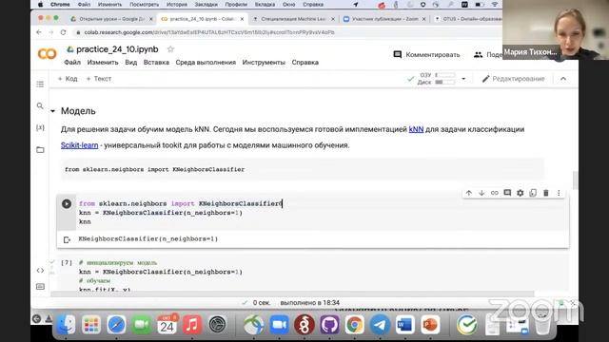This screenshot has height=342, width=609.
Task: Open the Вид menu
Action: (x=131, y=63)
